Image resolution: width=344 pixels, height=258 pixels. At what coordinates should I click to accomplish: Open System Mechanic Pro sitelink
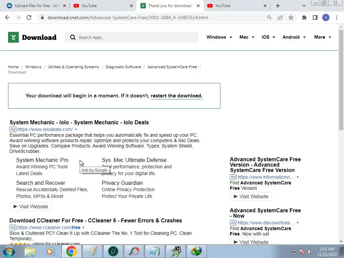(x=42, y=160)
